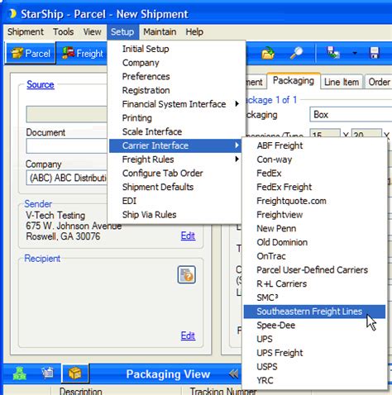
Task: Select Con-way carrier
Action: point(314,159)
